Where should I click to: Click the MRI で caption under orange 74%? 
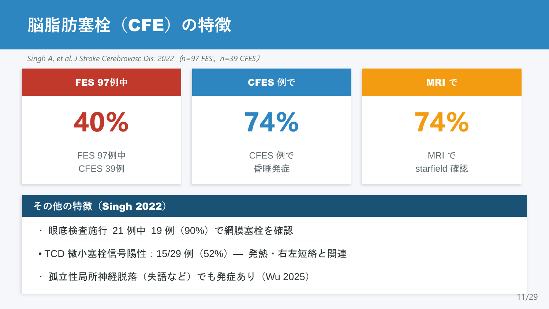[x=442, y=156]
